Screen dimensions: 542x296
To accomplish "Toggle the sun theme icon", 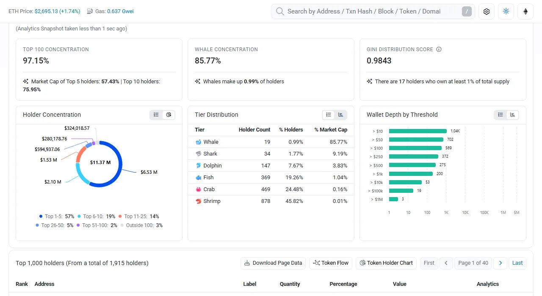I will (506, 11).
